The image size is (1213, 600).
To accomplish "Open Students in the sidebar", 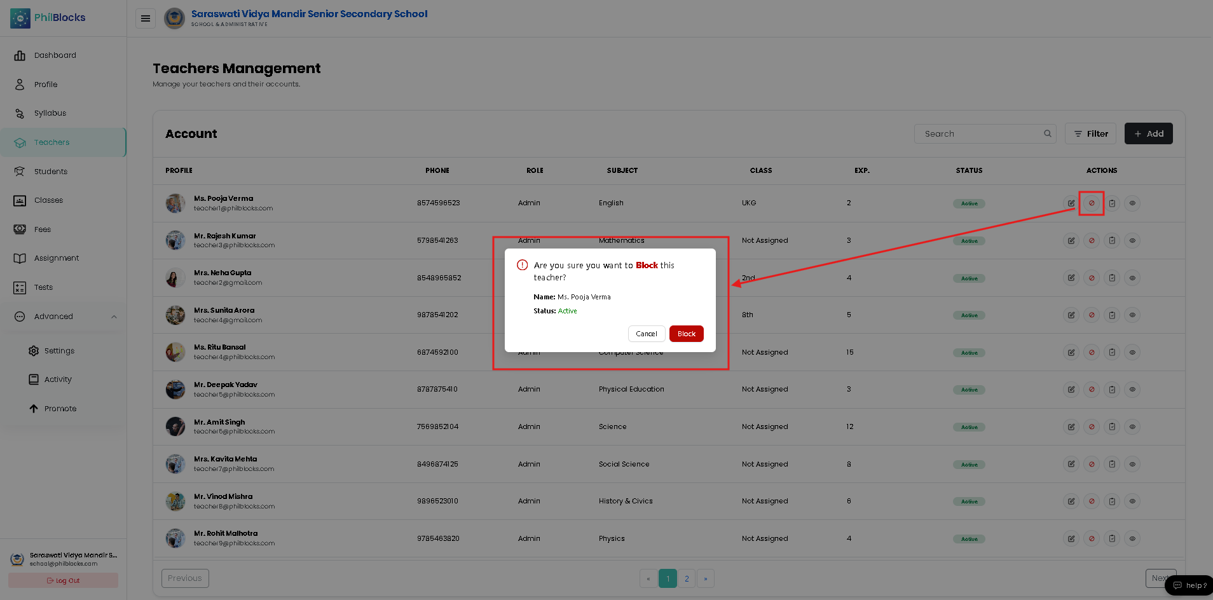I will point(63,172).
